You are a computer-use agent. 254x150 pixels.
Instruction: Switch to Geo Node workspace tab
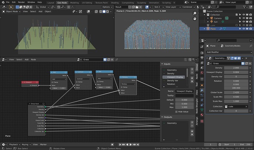(x=62, y=3)
